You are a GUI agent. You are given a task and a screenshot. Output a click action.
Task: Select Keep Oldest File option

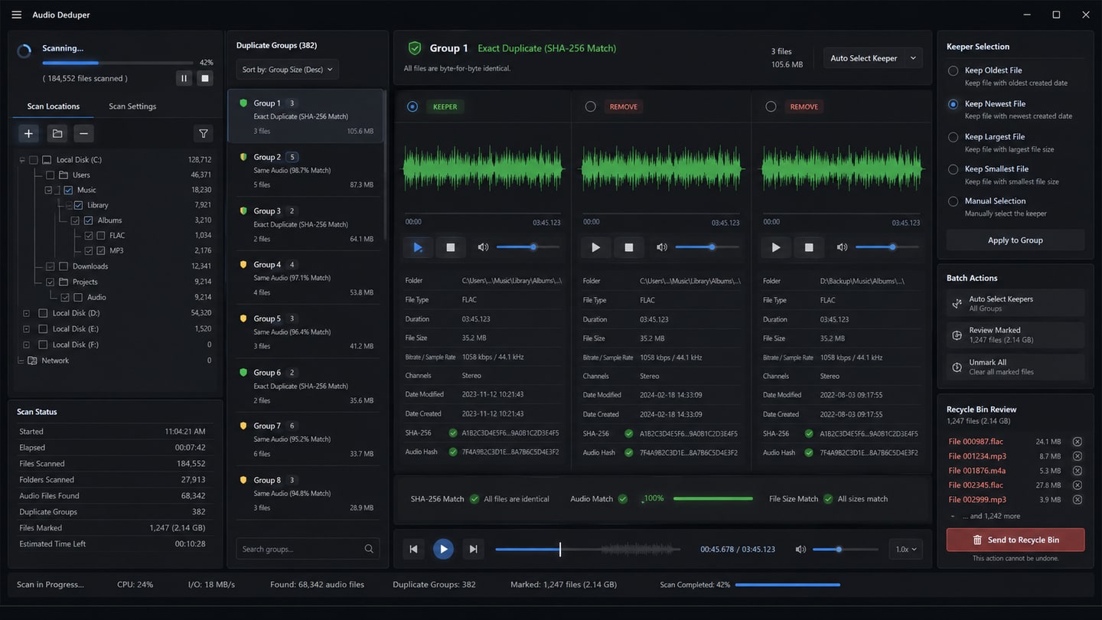coord(953,70)
